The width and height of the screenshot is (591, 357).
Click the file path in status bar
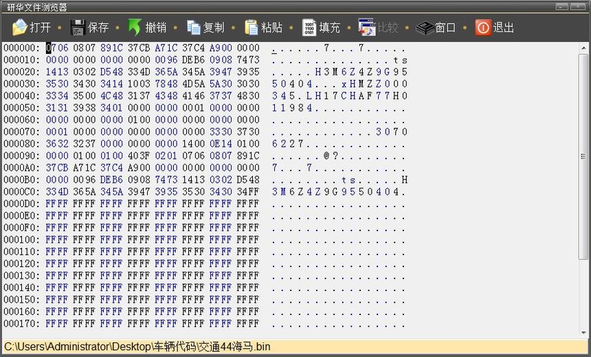(137, 347)
